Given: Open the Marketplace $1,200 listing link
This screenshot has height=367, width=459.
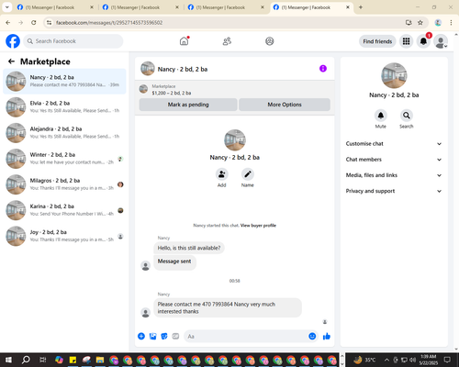Looking at the screenshot, I should [172, 93].
